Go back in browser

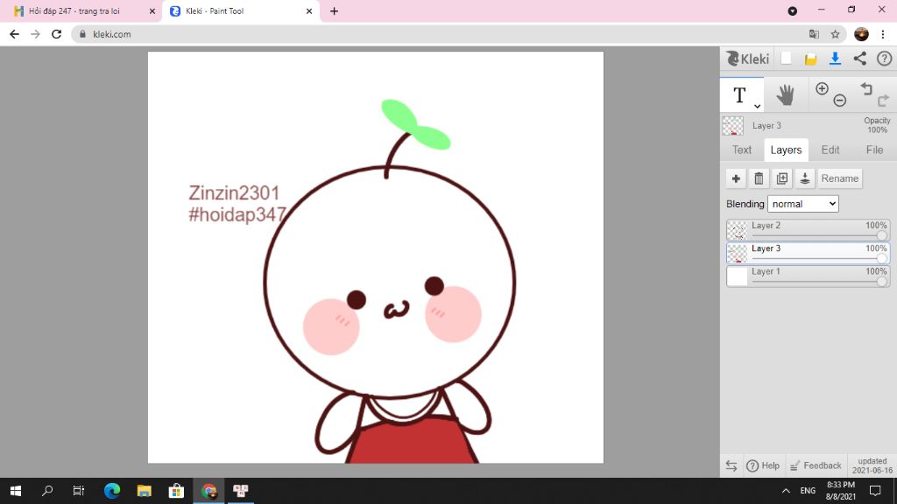coord(14,34)
